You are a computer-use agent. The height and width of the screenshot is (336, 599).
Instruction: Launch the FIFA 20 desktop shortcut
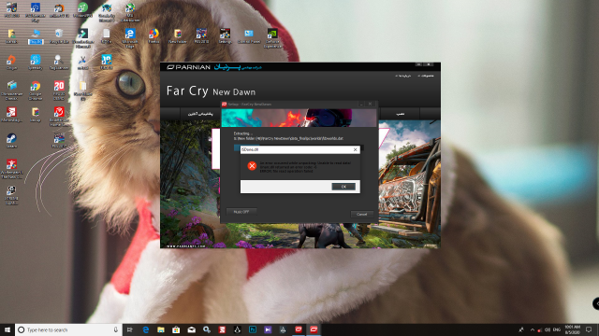[x=59, y=91]
